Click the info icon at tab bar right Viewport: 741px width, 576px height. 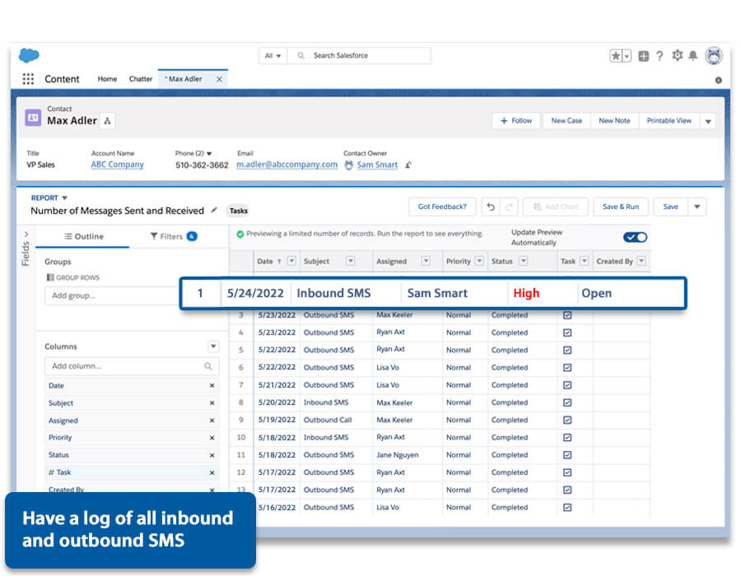tap(718, 81)
